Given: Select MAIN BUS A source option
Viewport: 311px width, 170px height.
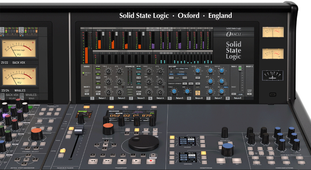Looking at the screenshot, I should (87, 73).
